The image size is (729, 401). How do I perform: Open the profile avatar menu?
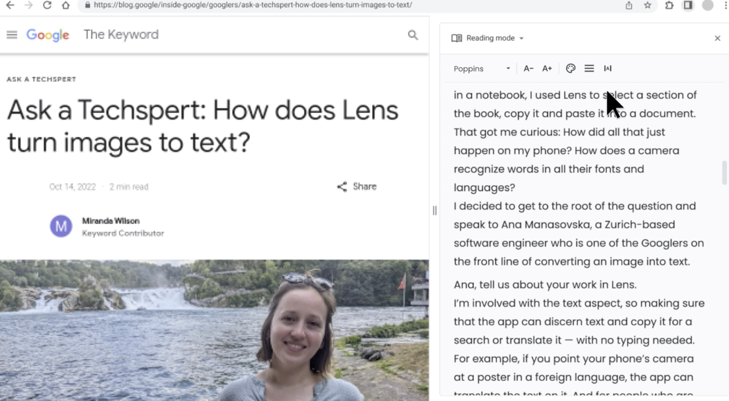tap(707, 5)
